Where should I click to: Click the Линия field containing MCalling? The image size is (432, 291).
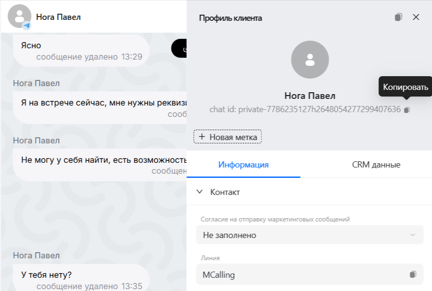pos(303,274)
